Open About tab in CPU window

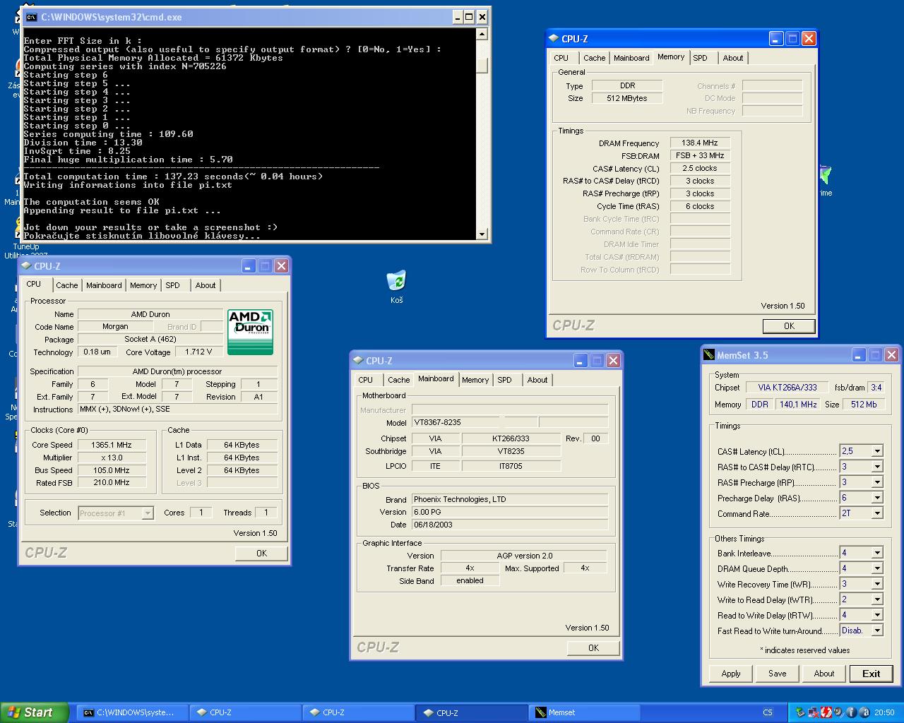(206, 285)
